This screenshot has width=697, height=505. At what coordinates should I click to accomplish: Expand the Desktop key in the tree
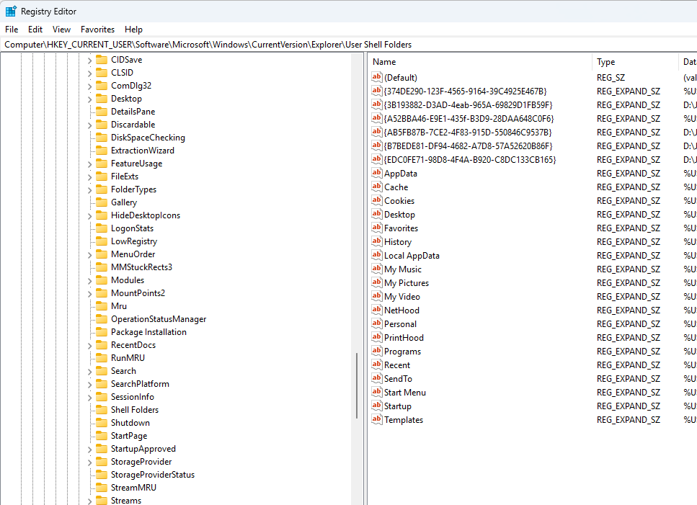coord(89,98)
